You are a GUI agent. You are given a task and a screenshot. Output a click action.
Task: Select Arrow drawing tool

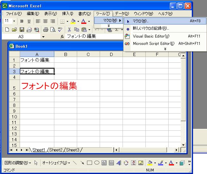pyautogui.click(x=82, y=163)
